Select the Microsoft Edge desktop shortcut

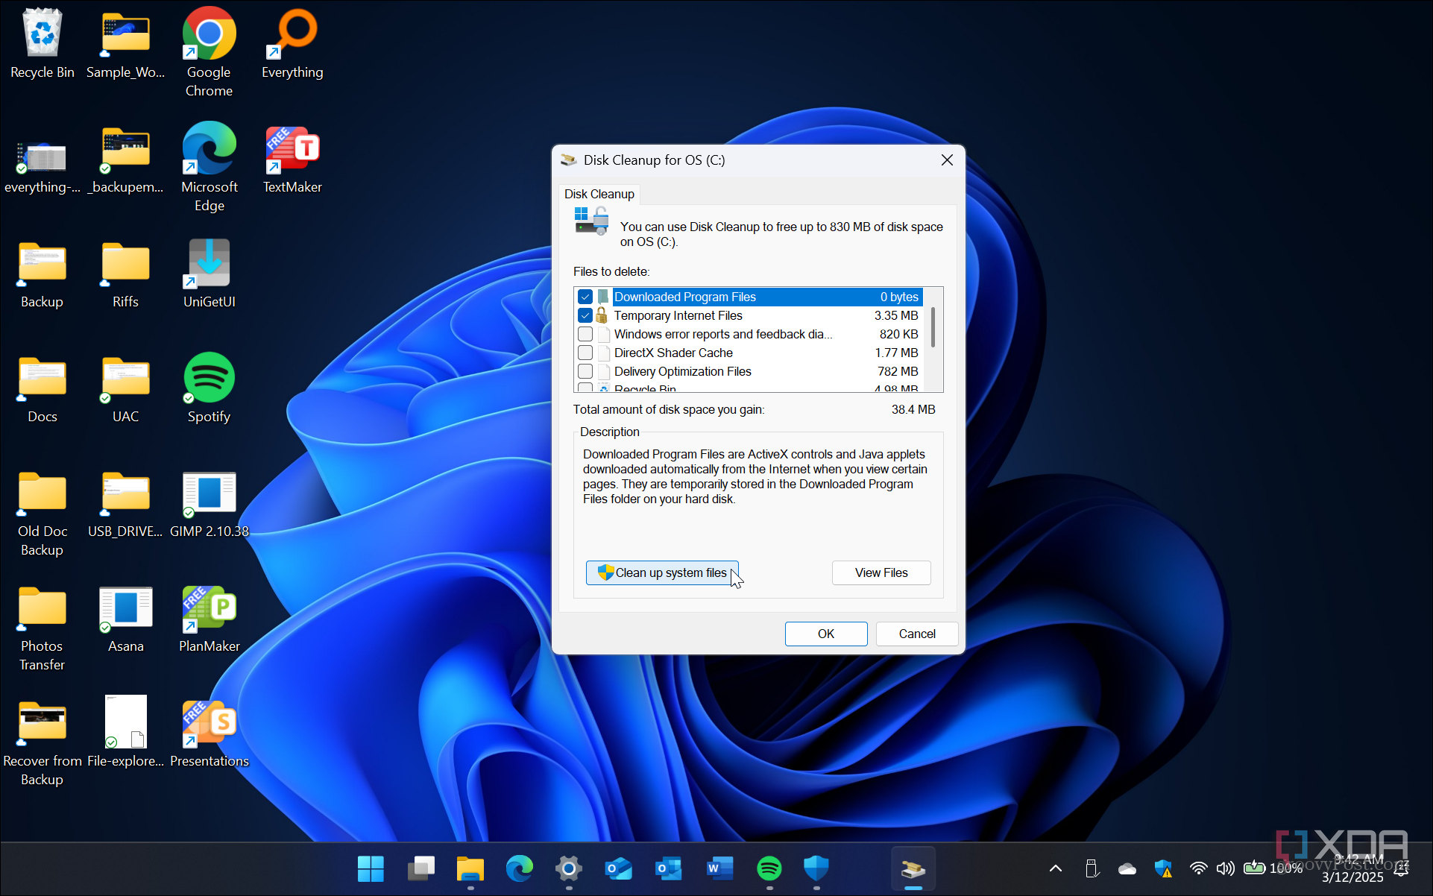coord(210,167)
